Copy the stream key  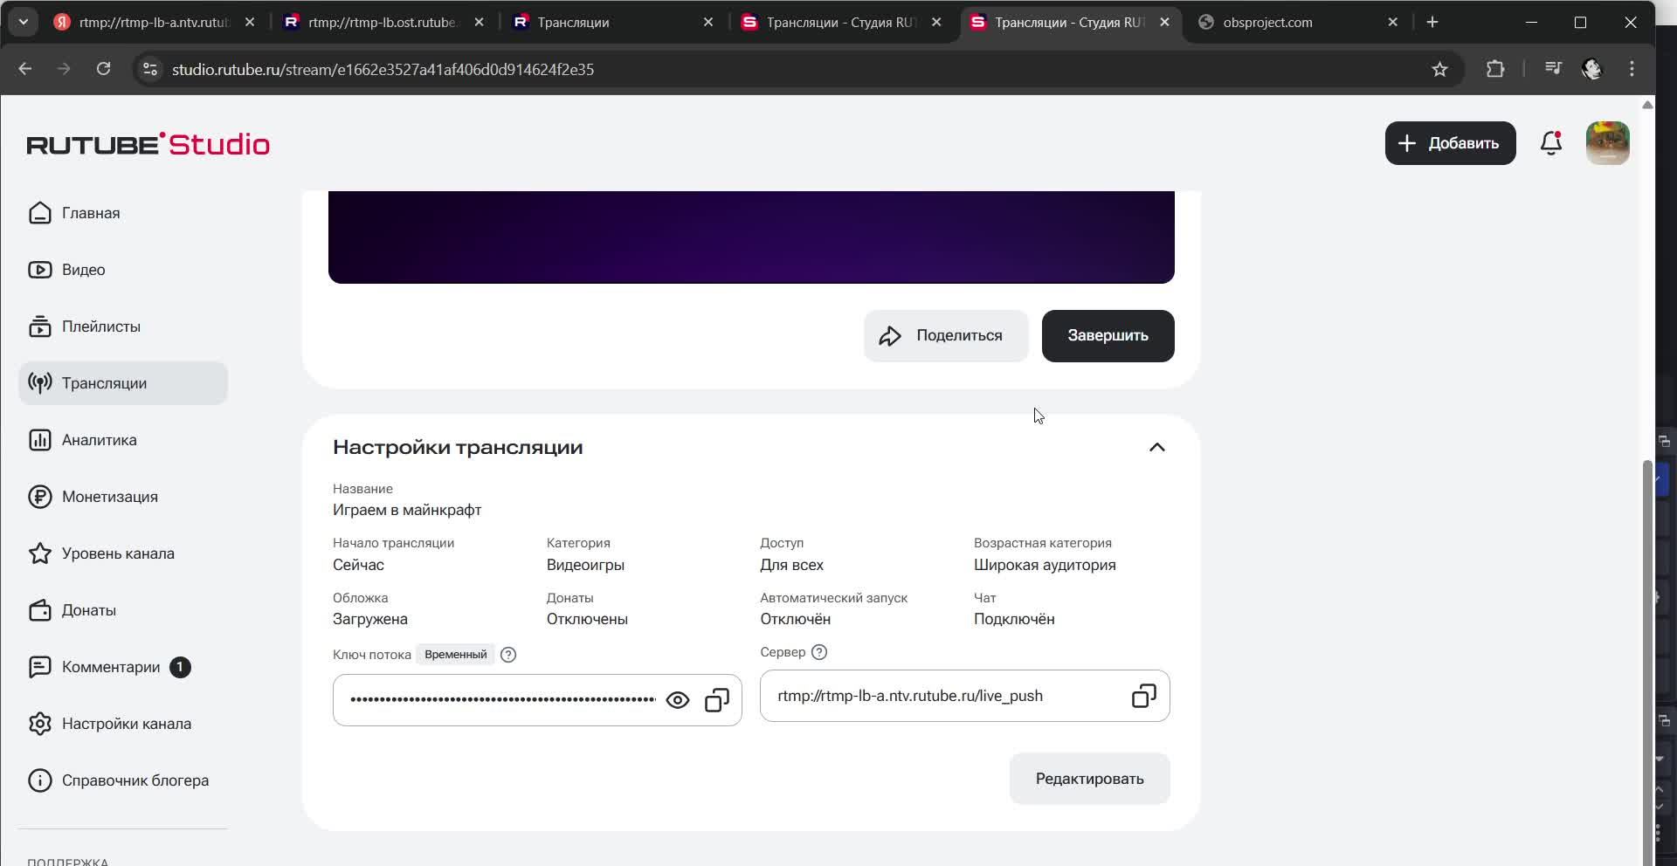click(x=717, y=700)
